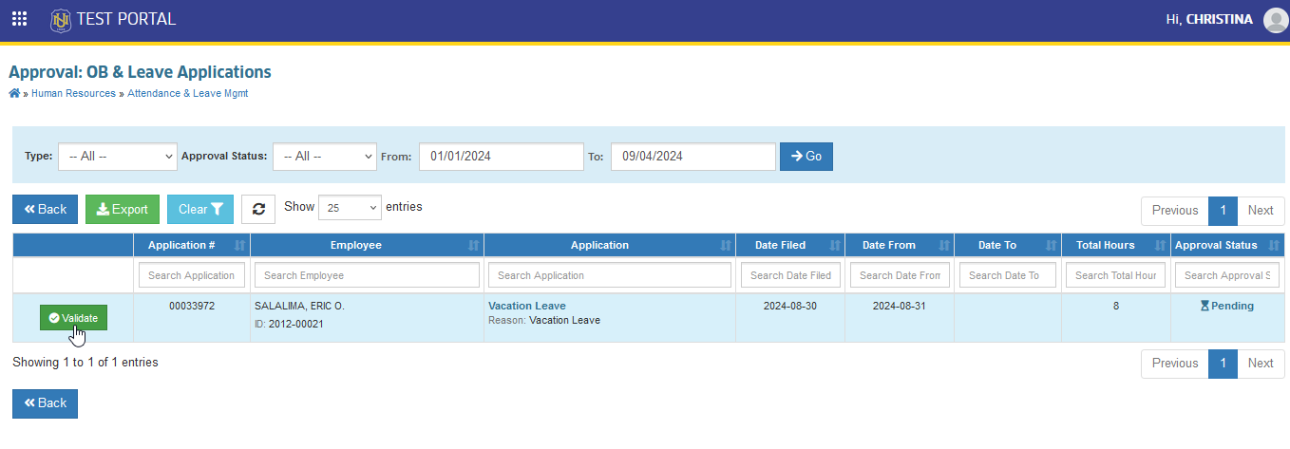Click the top Previous pagination button
This screenshot has height=449, width=1290.
[x=1175, y=211]
